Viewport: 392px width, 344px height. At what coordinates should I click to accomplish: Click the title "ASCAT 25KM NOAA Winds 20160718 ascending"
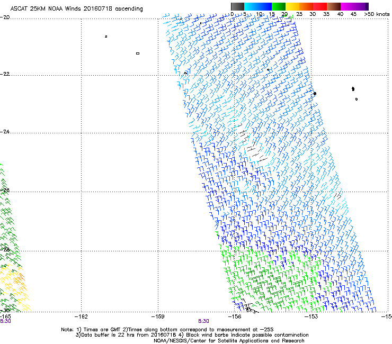pos(76,9)
